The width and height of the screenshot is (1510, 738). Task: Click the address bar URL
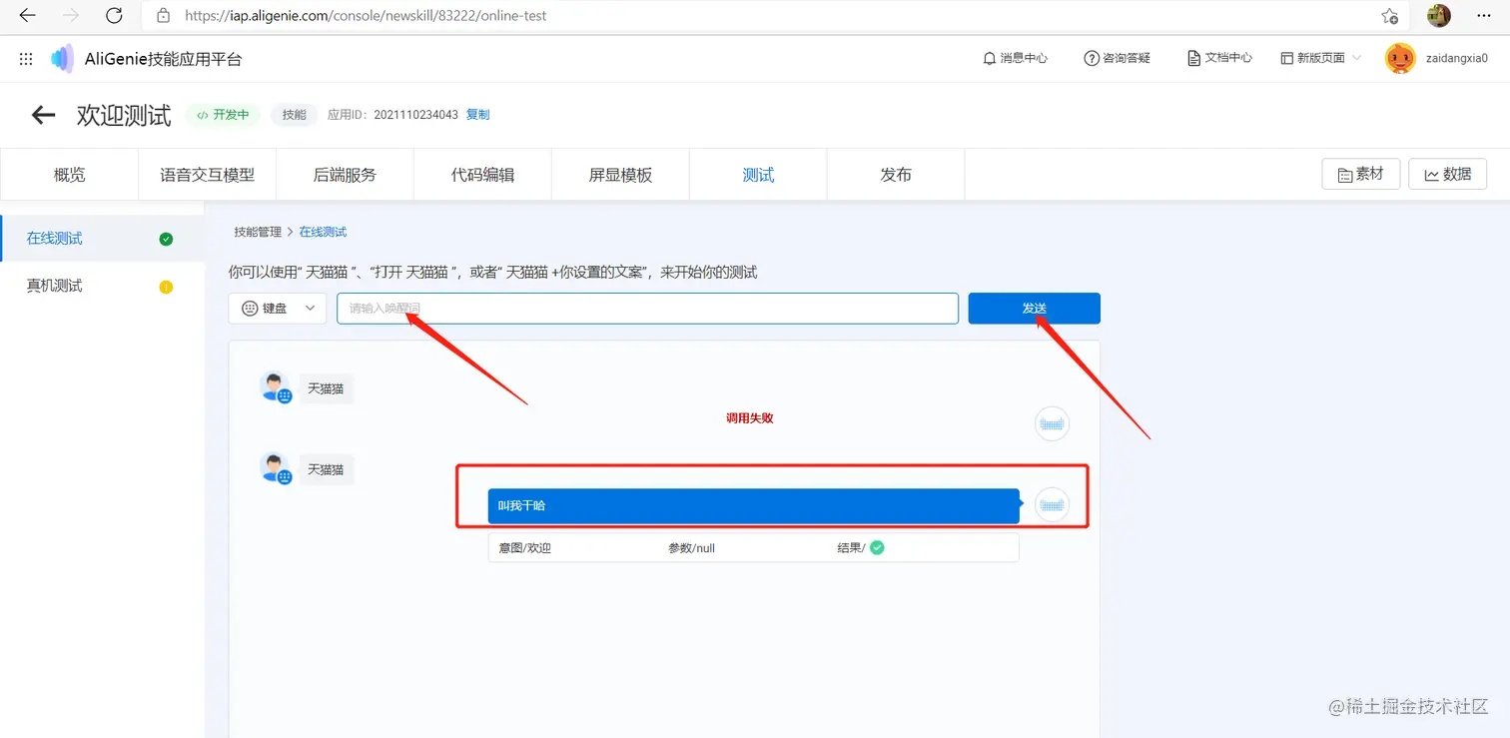(x=366, y=16)
